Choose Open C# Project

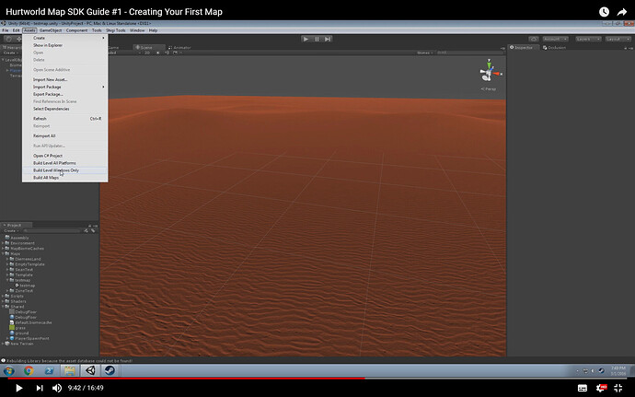(64, 156)
